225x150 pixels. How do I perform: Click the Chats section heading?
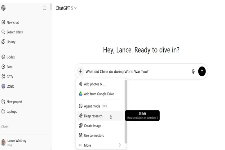(5, 126)
